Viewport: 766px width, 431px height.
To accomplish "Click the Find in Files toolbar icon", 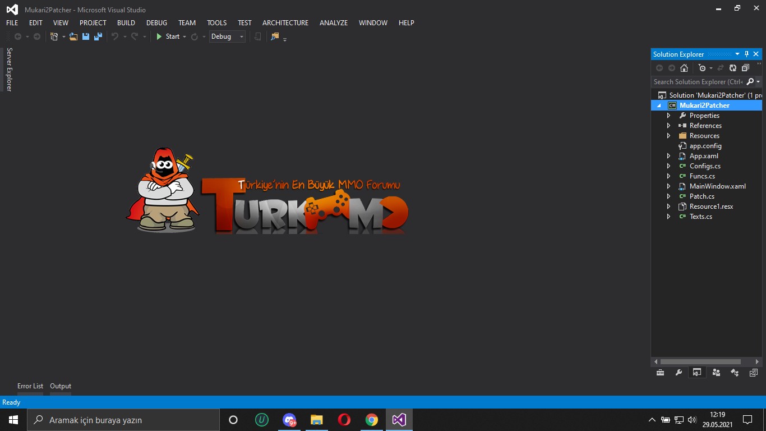I will 275,36.
